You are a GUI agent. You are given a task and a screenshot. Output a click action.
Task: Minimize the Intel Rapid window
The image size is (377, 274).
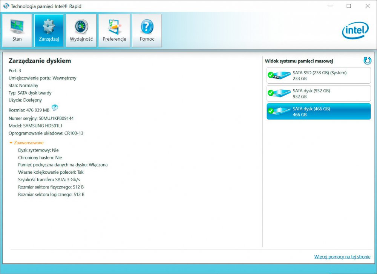[x=330, y=6]
